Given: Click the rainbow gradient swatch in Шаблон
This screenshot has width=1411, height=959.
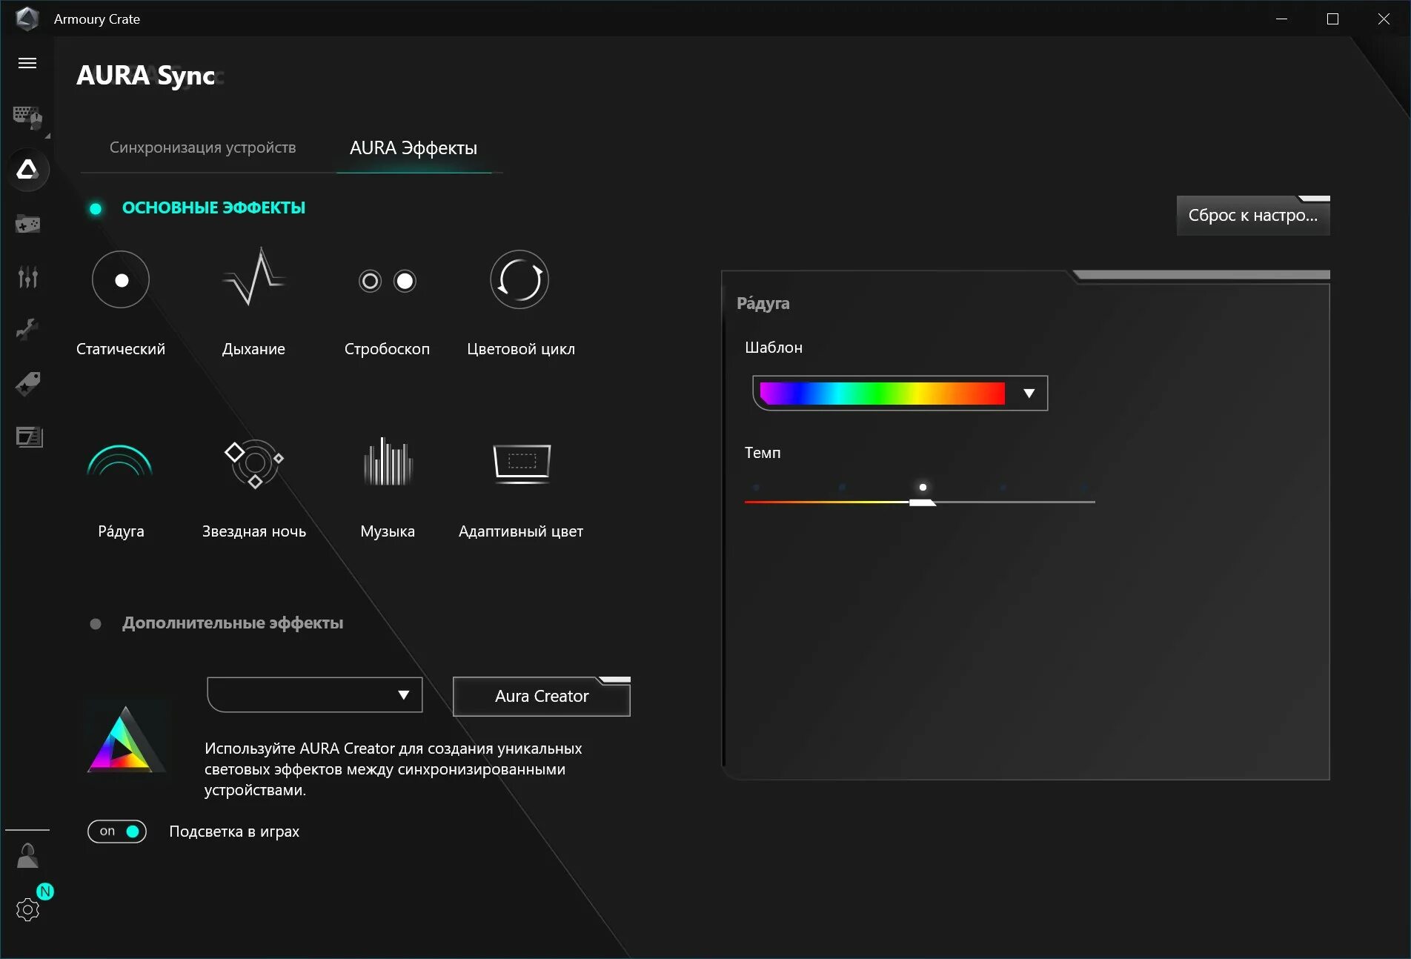Looking at the screenshot, I should pos(883,394).
